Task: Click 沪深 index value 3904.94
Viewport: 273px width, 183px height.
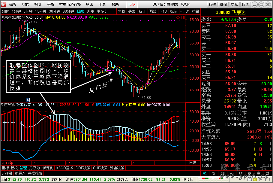Action: 80,179
